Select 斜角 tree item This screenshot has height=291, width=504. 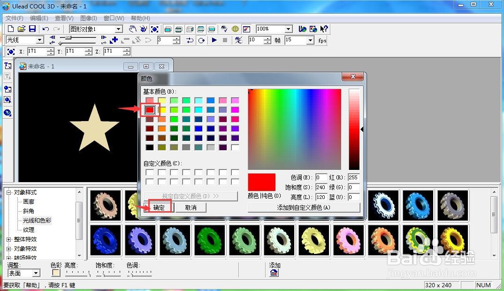[x=29, y=211]
